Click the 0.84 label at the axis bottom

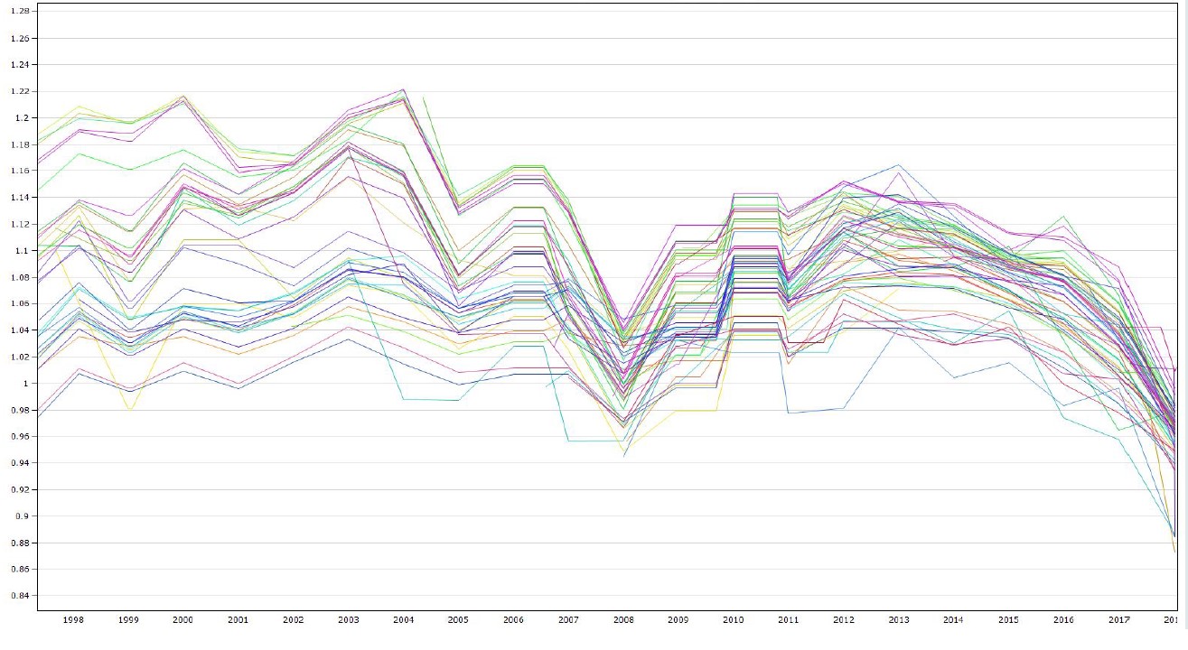(x=18, y=596)
